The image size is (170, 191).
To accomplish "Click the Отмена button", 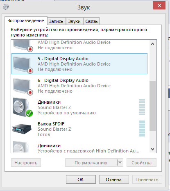I will point(114,180).
